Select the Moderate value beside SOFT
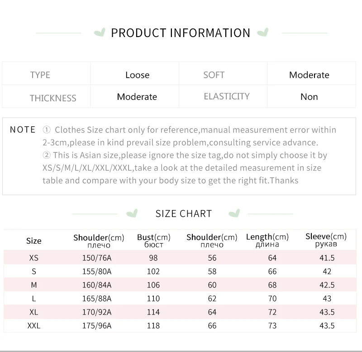362x352 pixels. pyautogui.click(x=309, y=75)
